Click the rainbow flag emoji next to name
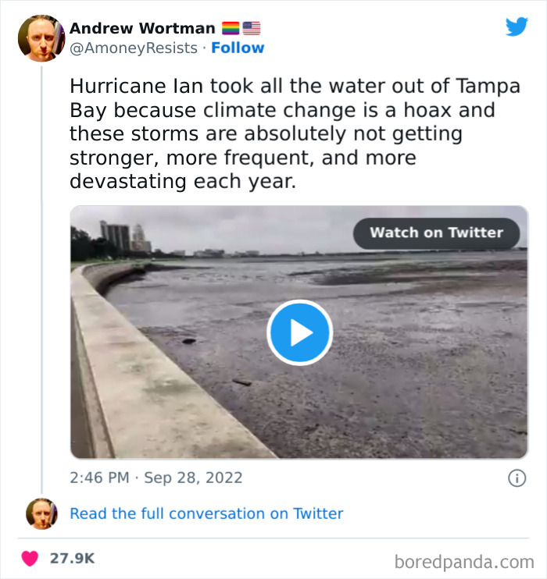Viewport: 547px width, 579px height. pos(232,29)
